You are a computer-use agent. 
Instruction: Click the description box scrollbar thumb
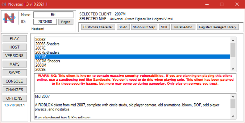coord(233,104)
